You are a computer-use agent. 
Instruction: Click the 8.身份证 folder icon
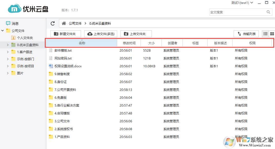tap(51, 82)
